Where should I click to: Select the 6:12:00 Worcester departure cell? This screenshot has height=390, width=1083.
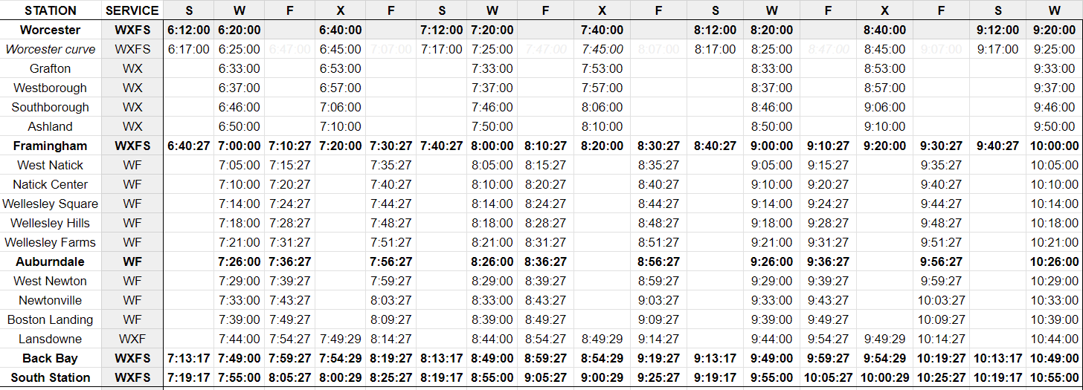click(x=189, y=30)
